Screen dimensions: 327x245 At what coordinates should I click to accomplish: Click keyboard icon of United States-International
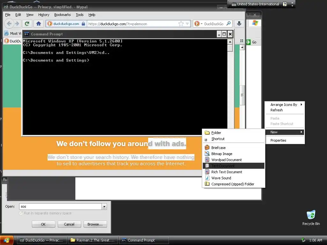click(x=234, y=4)
